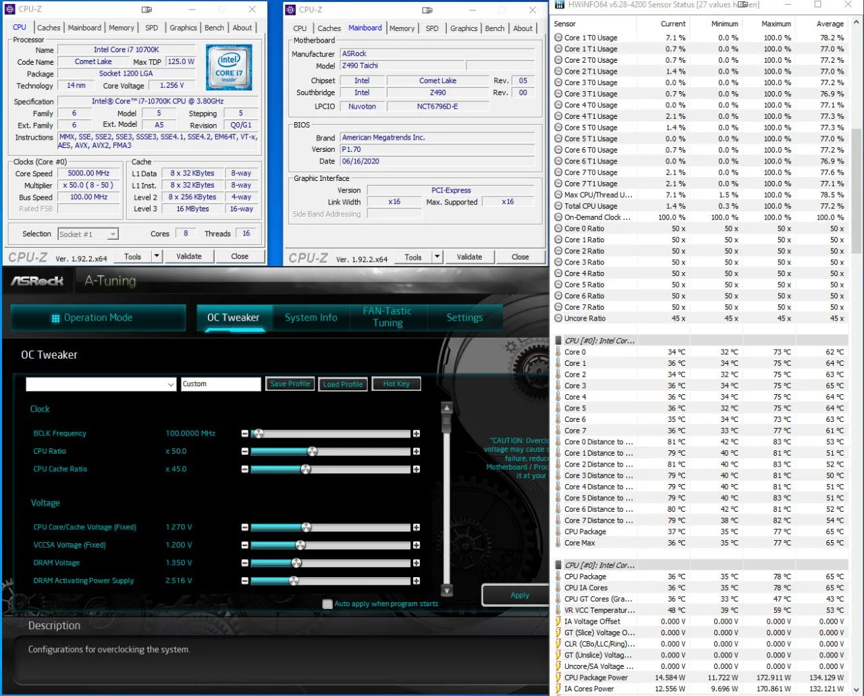Click the VCCSA Voltage slider handle

pyautogui.click(x=300, y=545)
